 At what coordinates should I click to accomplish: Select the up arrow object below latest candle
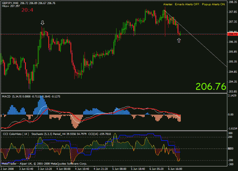pyautogui.click(x=179, y=40)
